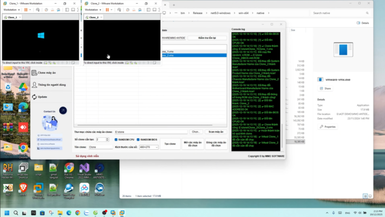Take snapshot icon in Clone_1 toolbar
Image resolution: width=385 pixels, height=217 pixels.
pyautogui.click(x=47, y=10)
